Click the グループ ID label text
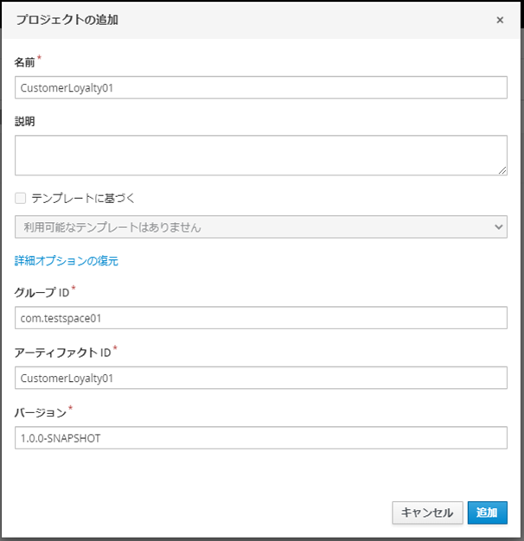This screenshot has width=524, height=541. (40, 292)
